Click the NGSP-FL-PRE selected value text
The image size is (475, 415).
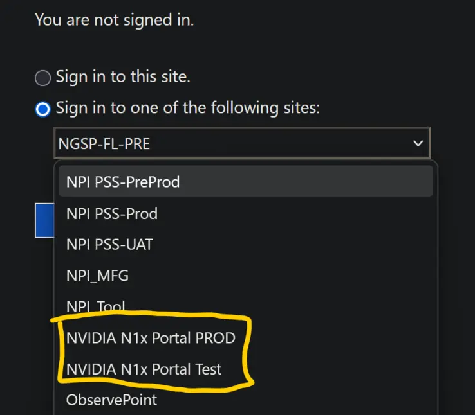104,143
